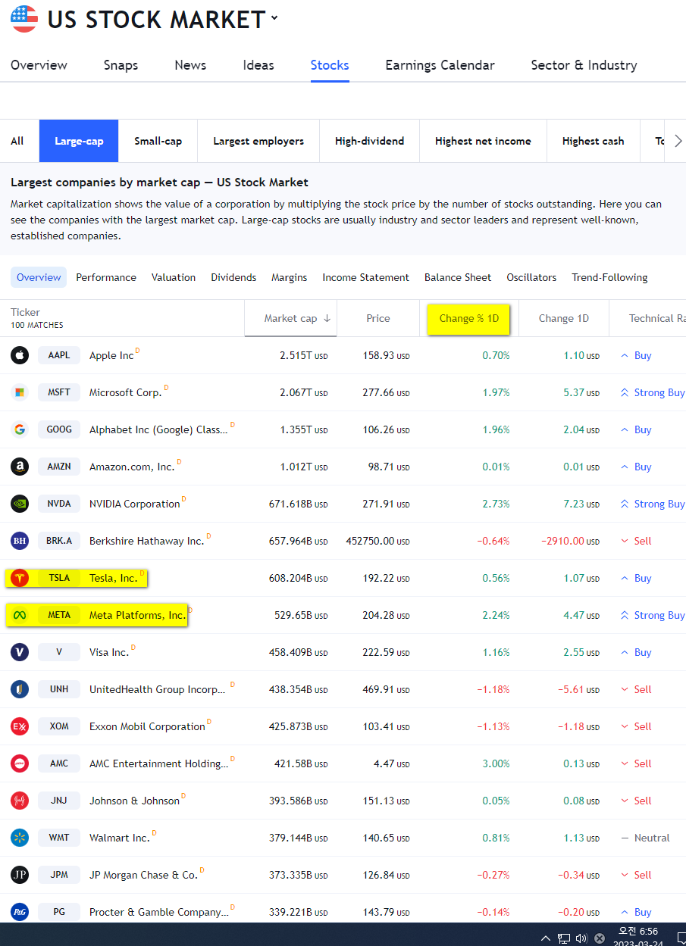Open the Ideas tab
Screen dimensions: 686x946
258,65
